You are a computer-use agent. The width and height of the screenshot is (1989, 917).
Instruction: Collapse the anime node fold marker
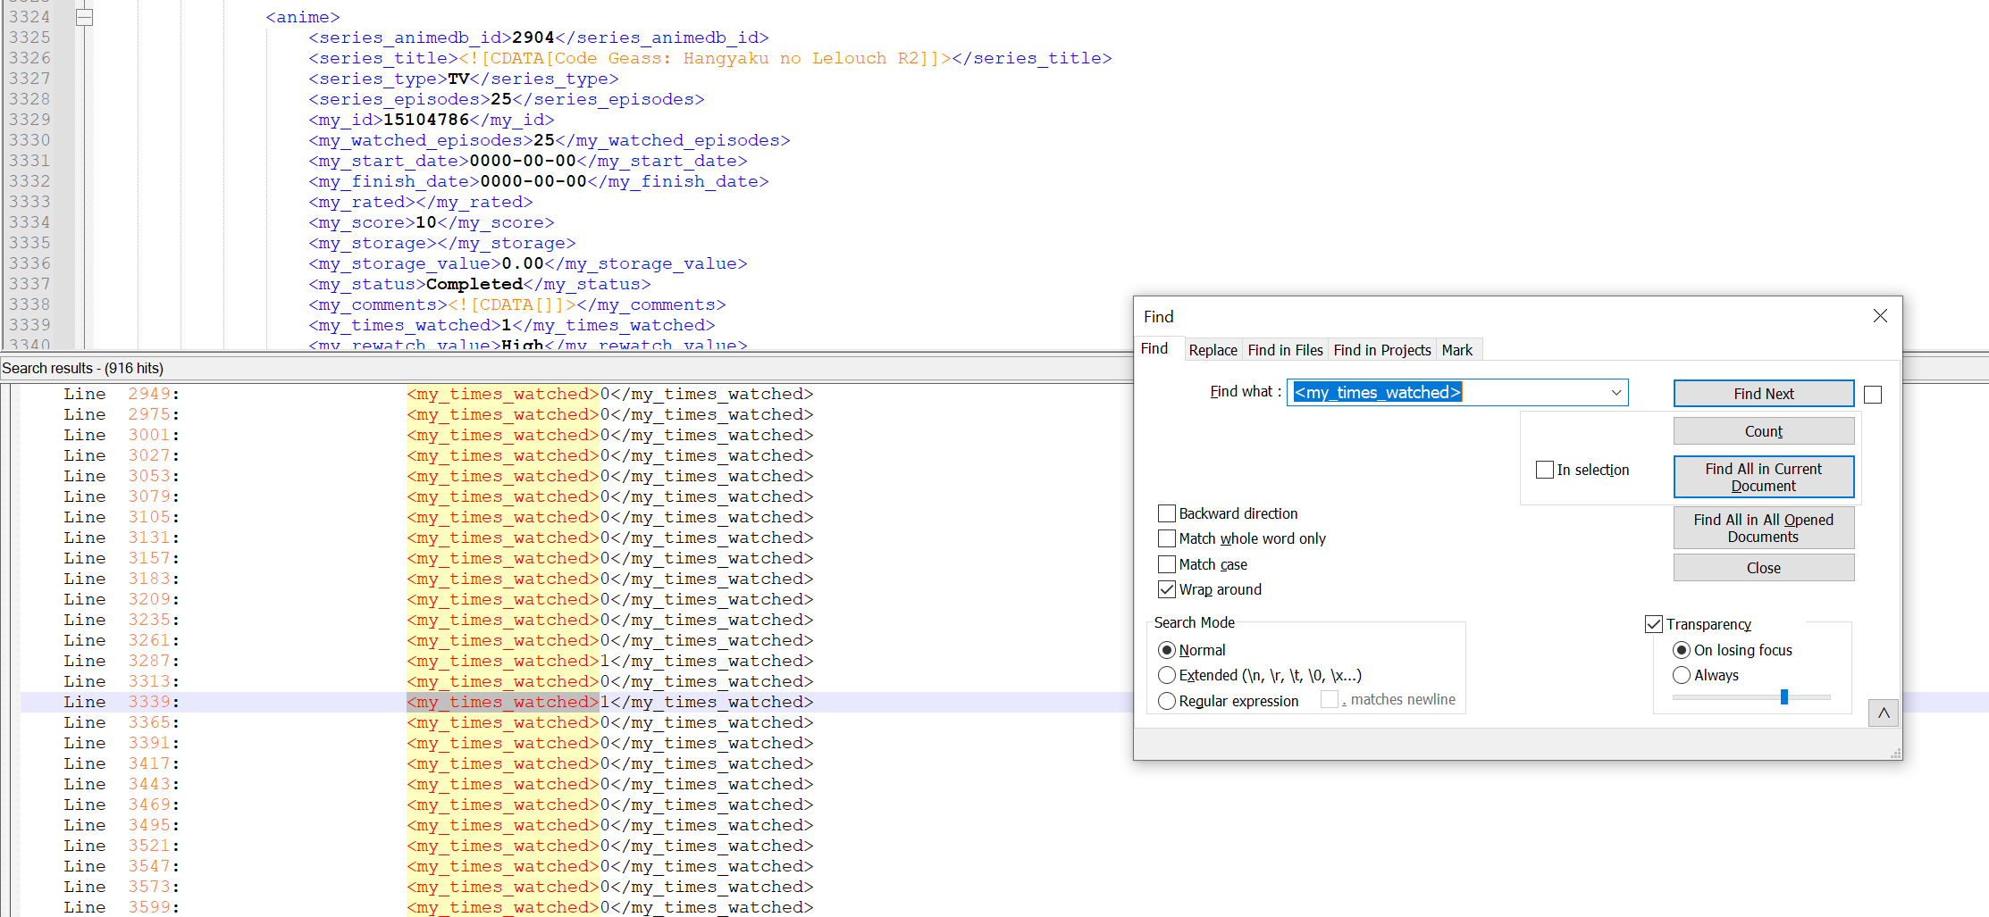(x=84, y=17)
